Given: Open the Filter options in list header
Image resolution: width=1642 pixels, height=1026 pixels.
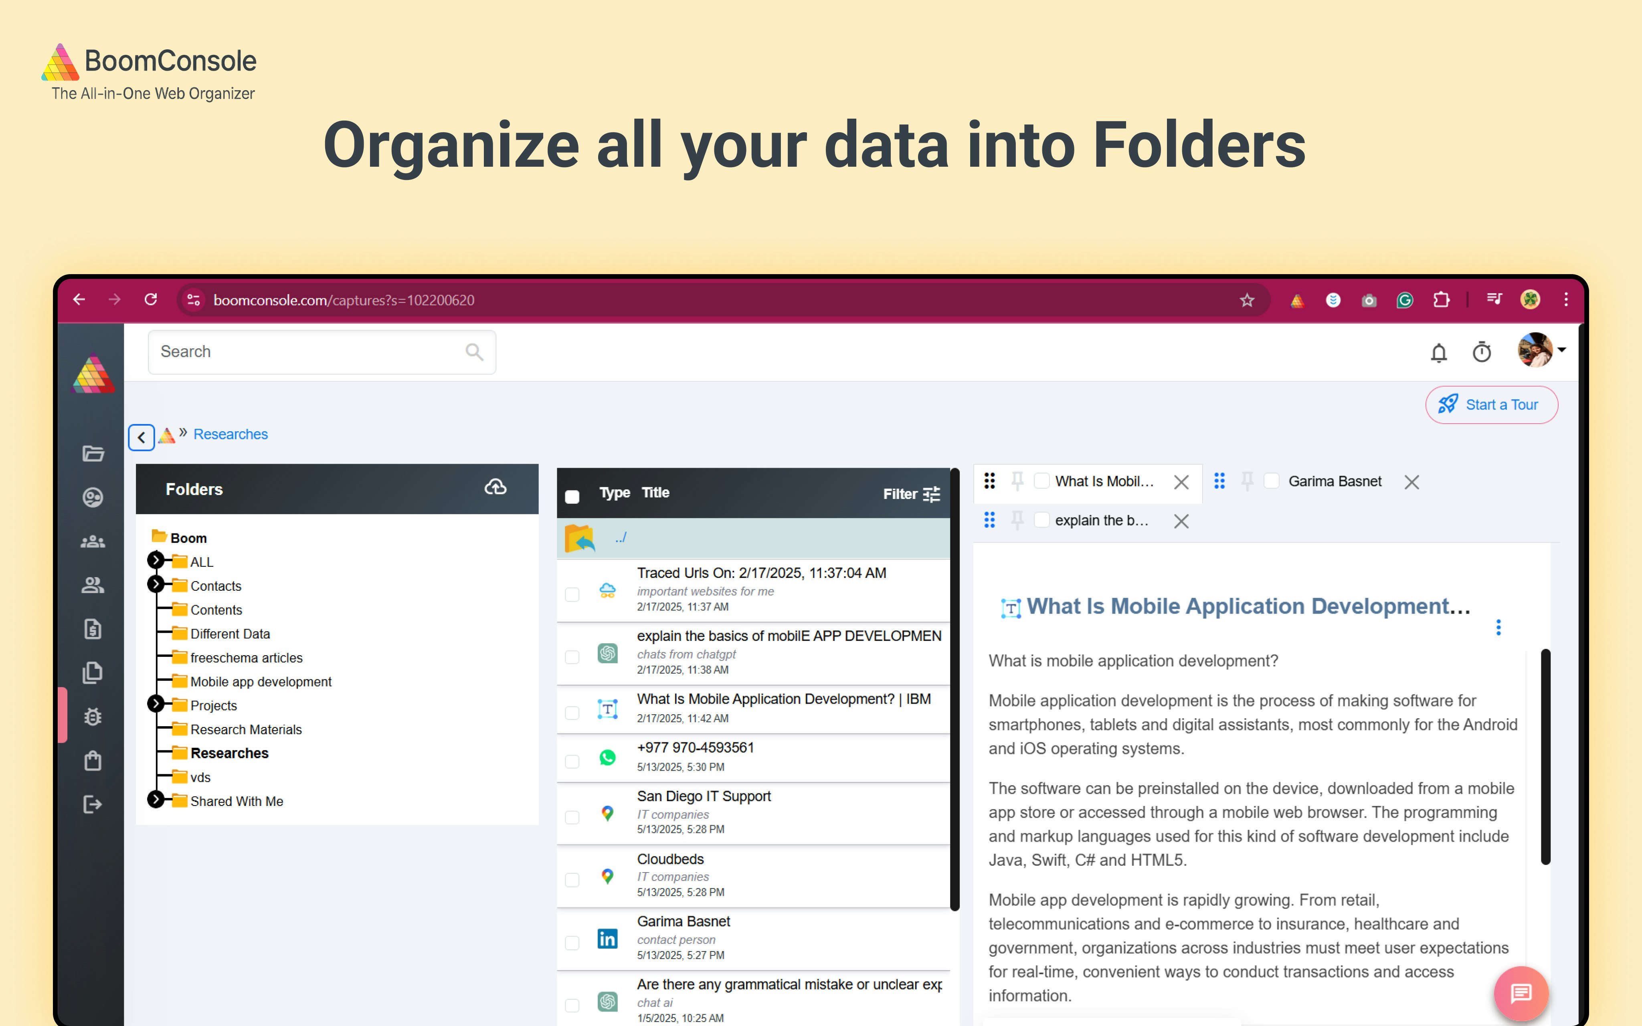Looking at the screenshot, I should (911, 494).
